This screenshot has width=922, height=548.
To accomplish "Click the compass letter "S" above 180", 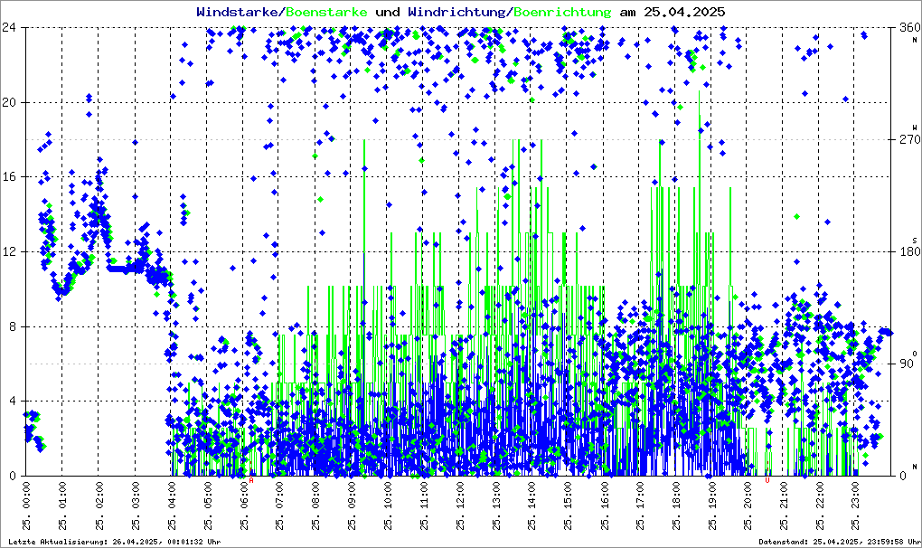I will pyautogui.click(x=915, y=241).
